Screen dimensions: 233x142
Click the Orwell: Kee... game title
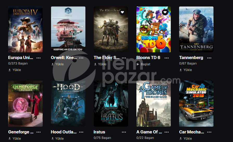(64, 57)
